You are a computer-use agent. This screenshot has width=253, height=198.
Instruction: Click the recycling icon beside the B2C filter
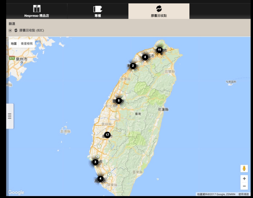pos(16,30)
